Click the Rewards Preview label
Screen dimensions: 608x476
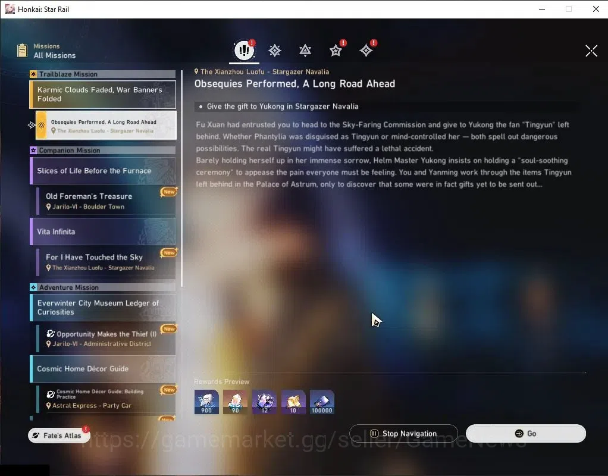[x=221, y=382]
